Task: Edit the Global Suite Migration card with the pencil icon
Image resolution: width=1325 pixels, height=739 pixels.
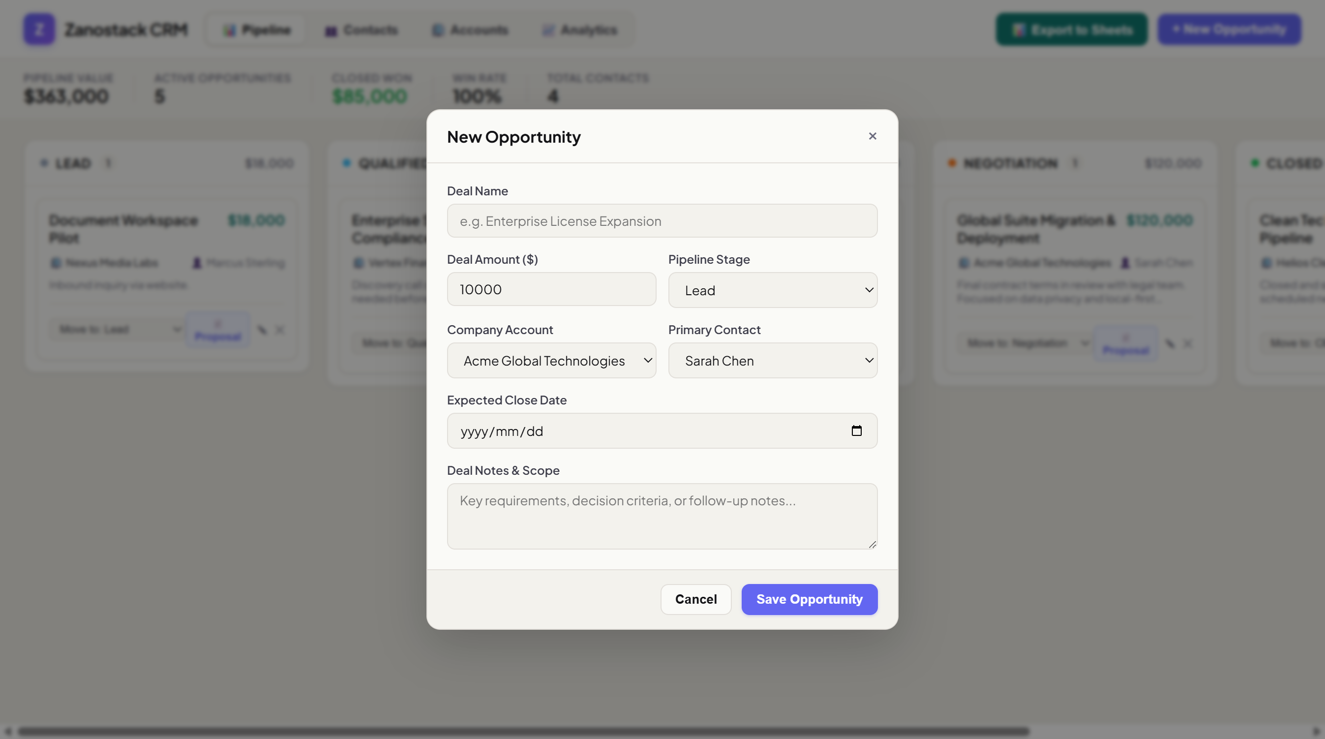Action: (x=1170, y=344)
